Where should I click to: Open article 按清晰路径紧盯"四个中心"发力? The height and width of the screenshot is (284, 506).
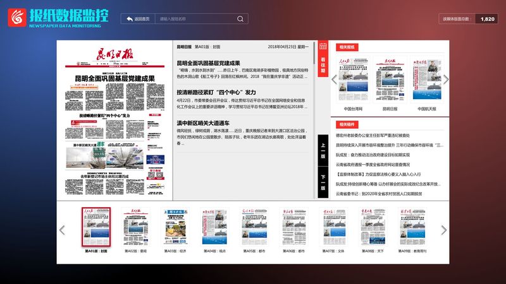(216, 92)
